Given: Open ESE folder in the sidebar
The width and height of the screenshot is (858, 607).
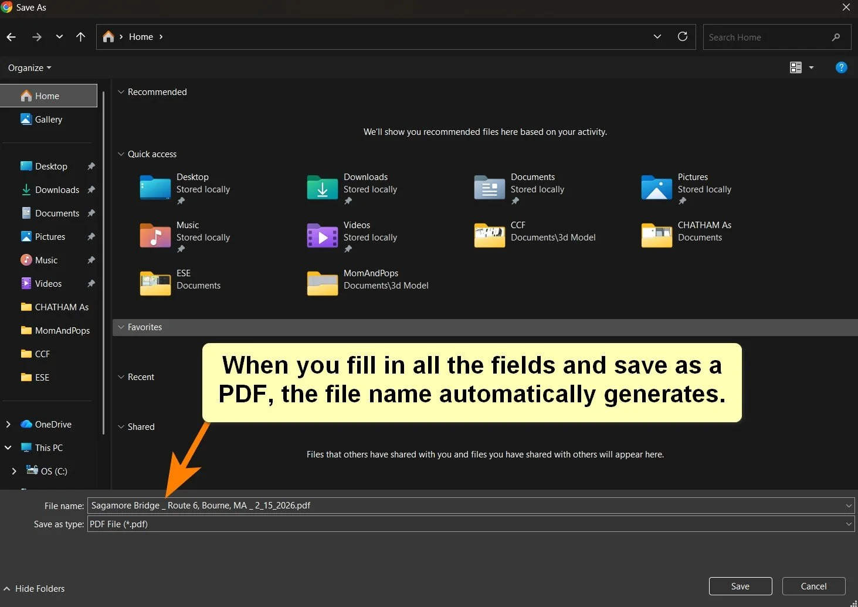Looking at the screenshot, I should (x=42, y=377).
